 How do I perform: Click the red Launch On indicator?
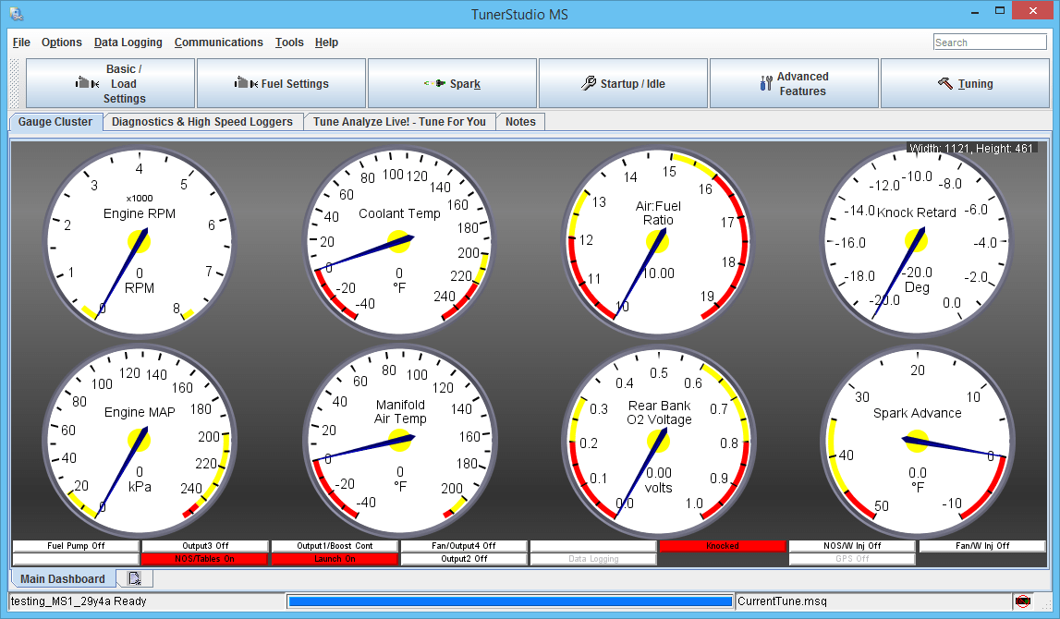[335, 559]
